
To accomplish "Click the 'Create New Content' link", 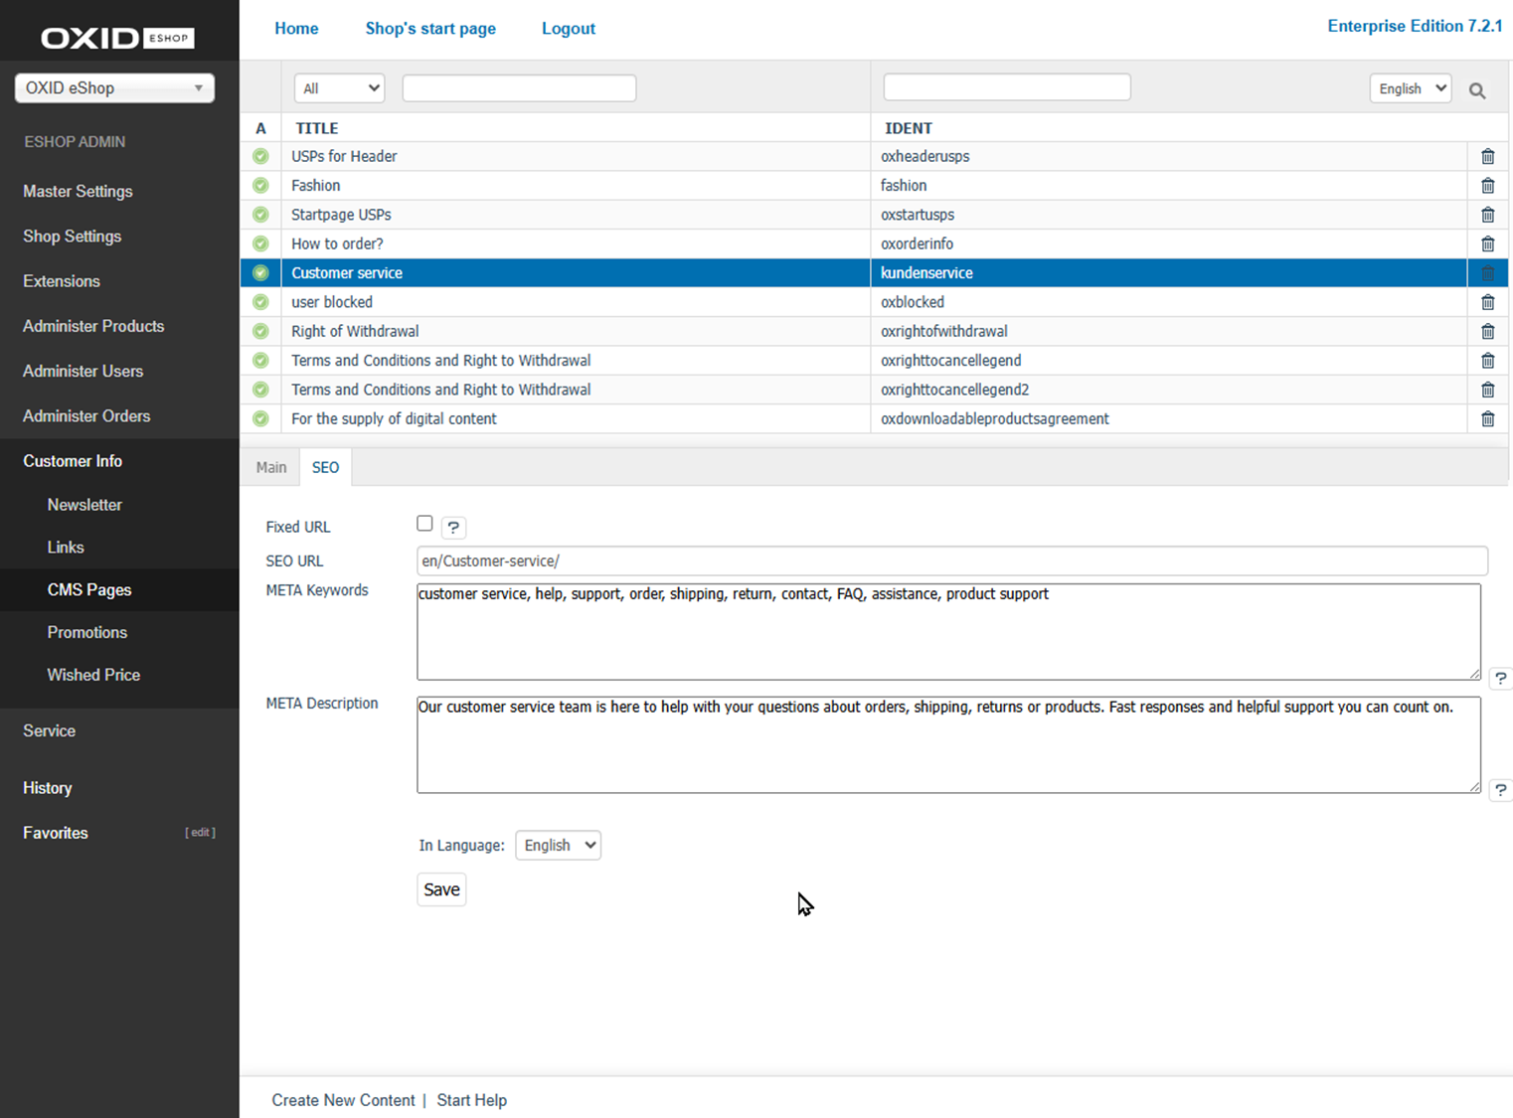I will pos(343,1100).
